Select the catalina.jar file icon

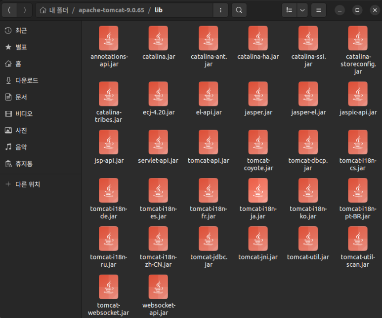click(158, 38)
